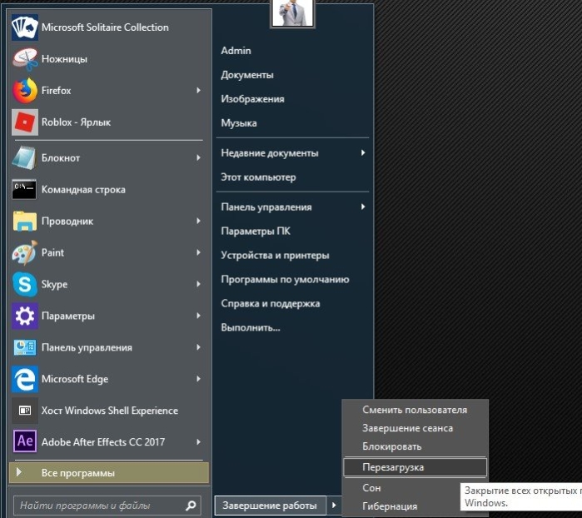Viewport: 582px width, 518px height.
Task: Click the Недавние документы text
Action: tap(270, 153)
